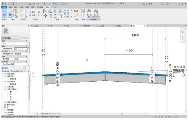Click the 1100 dimension value
This screenshot has height=120, width=189.
coord(129,51)
